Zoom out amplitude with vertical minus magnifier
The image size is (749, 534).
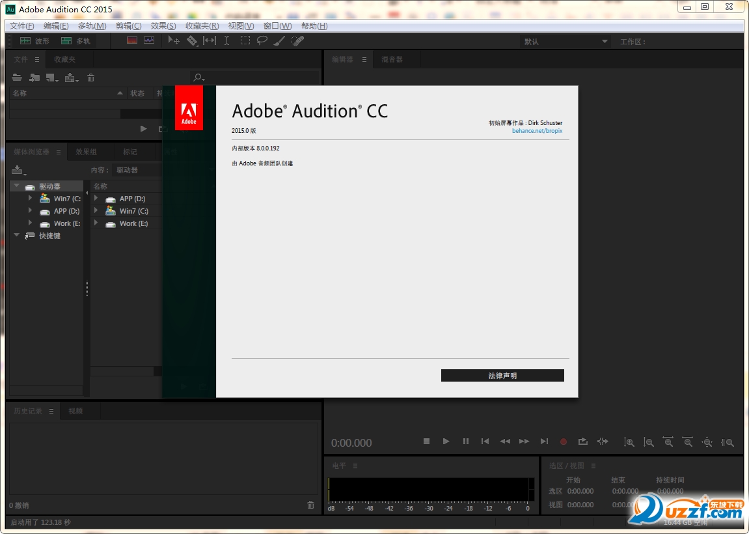click(648, 442)
